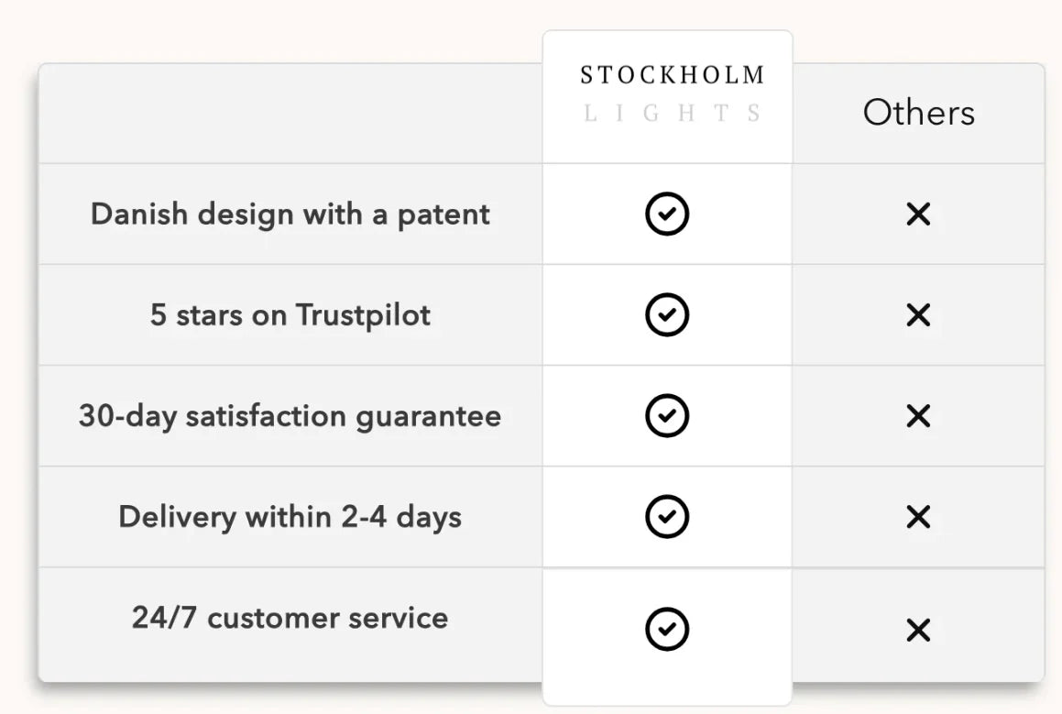This screenshot has height=714, width=1062.
Task: Click the checkmark for 24/7 customer service
Action: (x=667, y=630)
